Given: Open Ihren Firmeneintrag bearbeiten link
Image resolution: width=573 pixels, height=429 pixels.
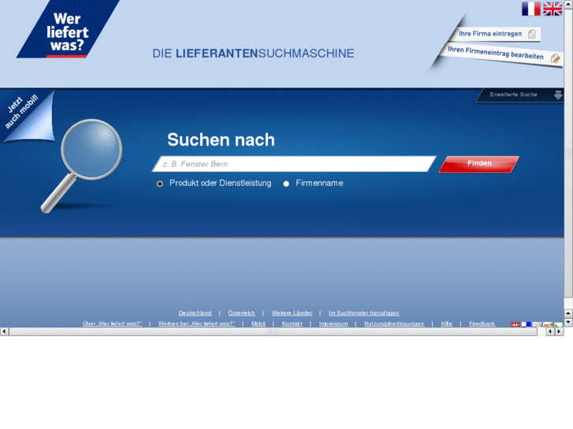Looking at the screenshot, I should [x=496, y=53].
